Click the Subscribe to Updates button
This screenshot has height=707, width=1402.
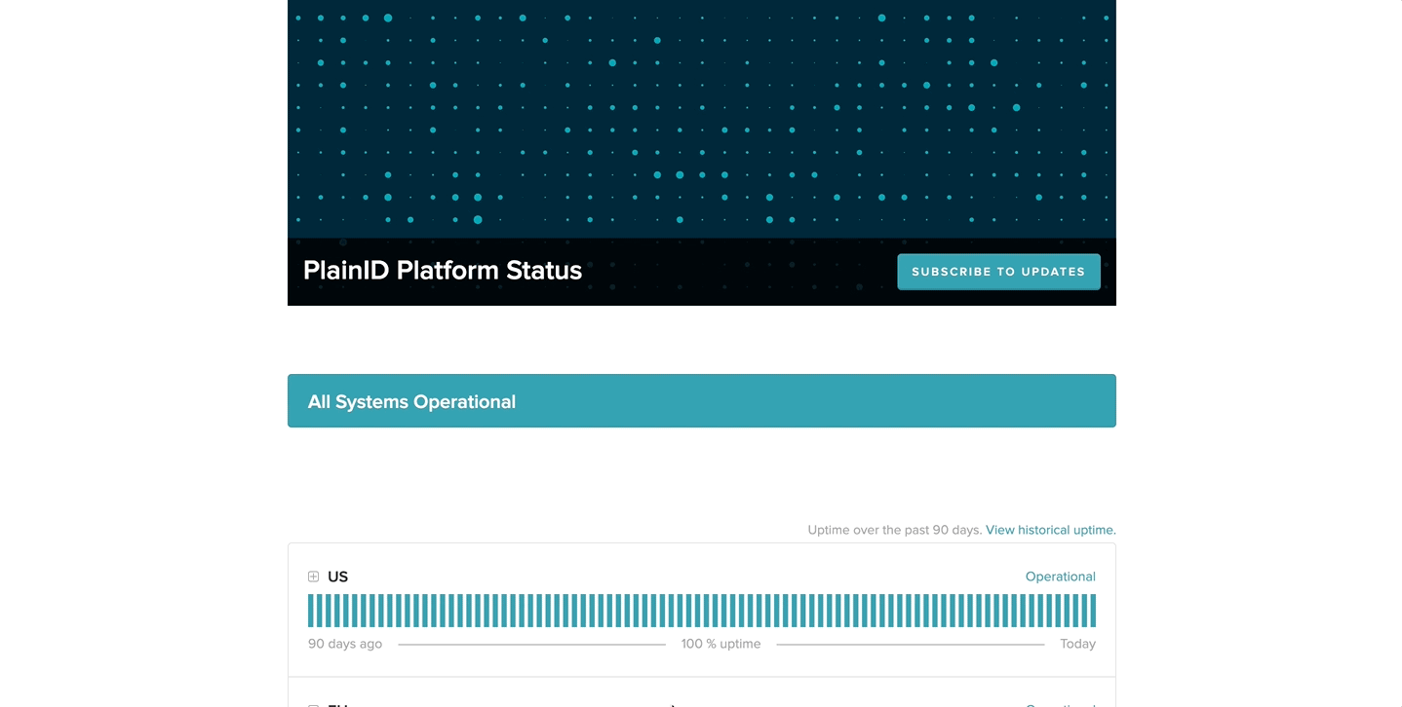coord(998,272)
